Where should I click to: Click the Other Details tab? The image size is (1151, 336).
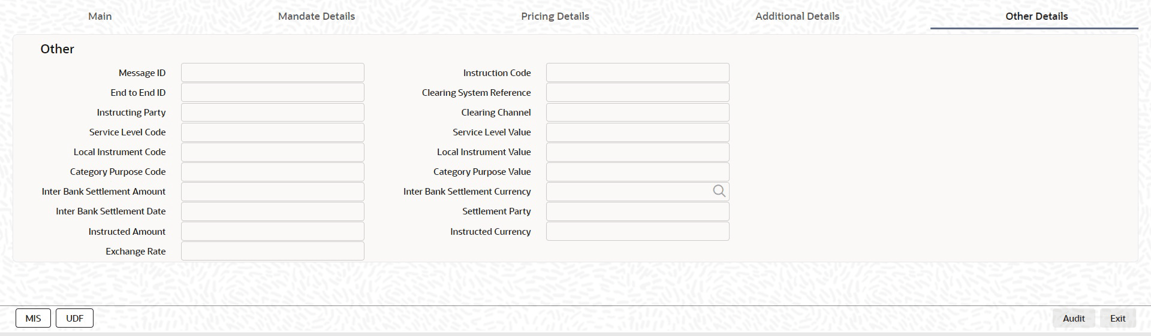[x=1036, y=16]
